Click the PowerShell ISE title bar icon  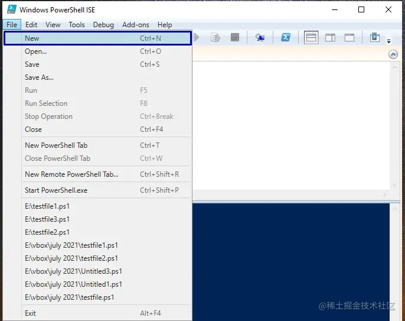point(12,9)
